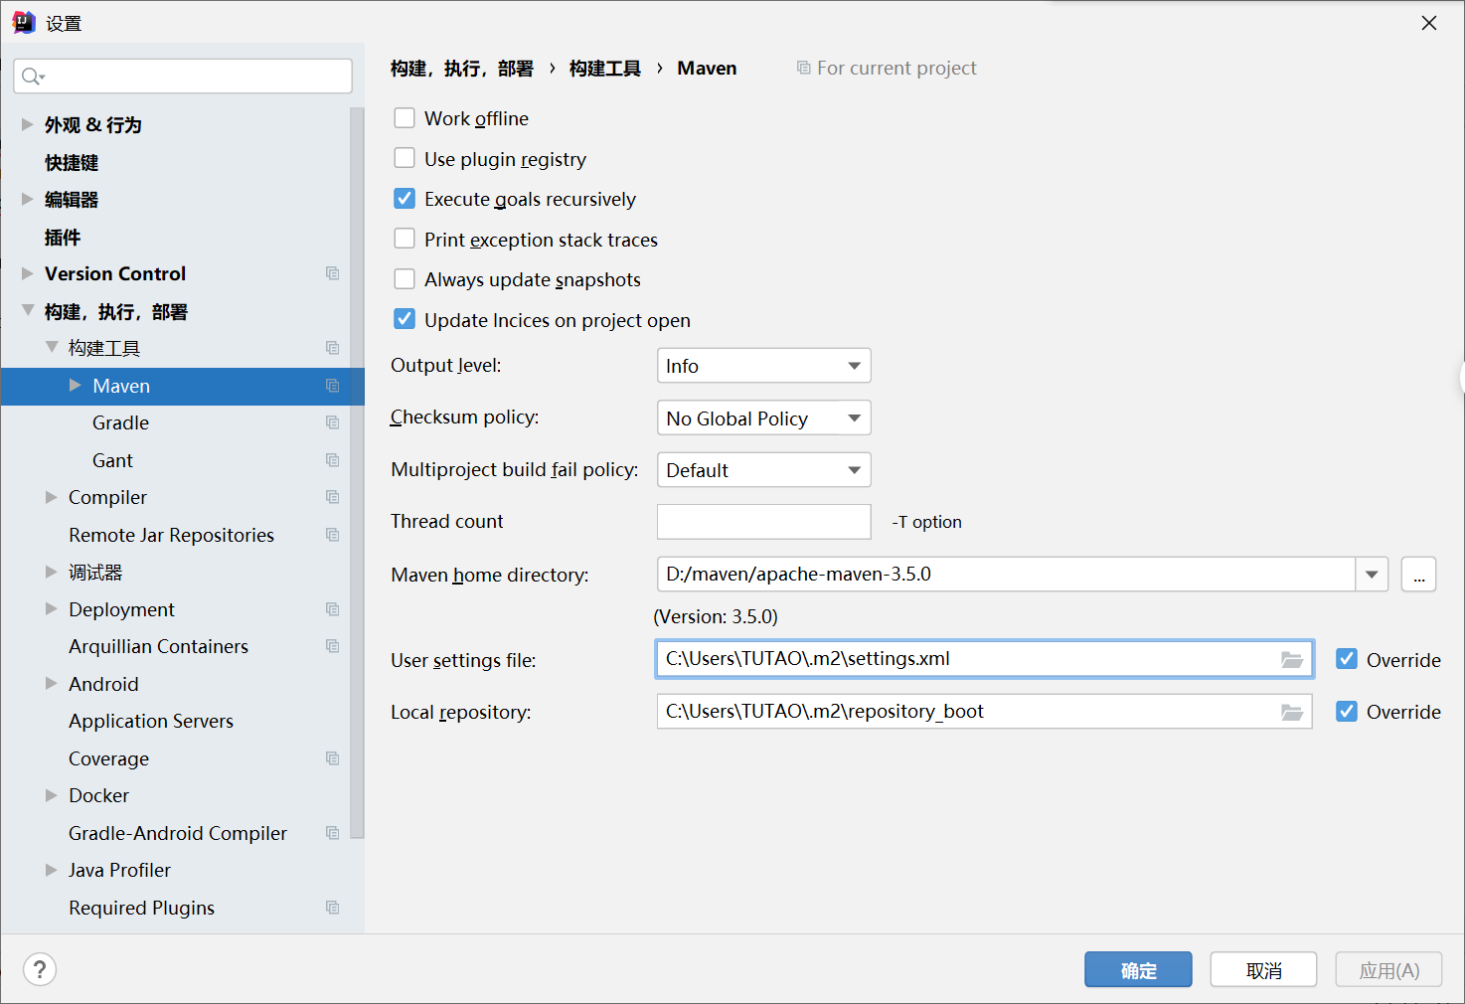Click project-scope icon beside Gant

[333, 460]
